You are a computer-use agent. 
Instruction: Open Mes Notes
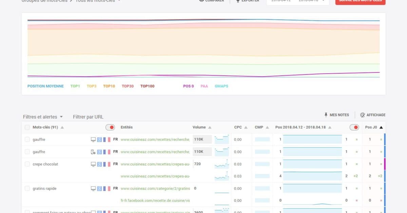(x=336, y=115)
